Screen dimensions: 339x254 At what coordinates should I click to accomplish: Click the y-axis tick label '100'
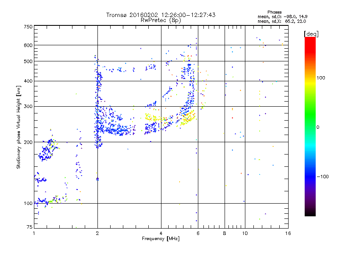(28, 204)
